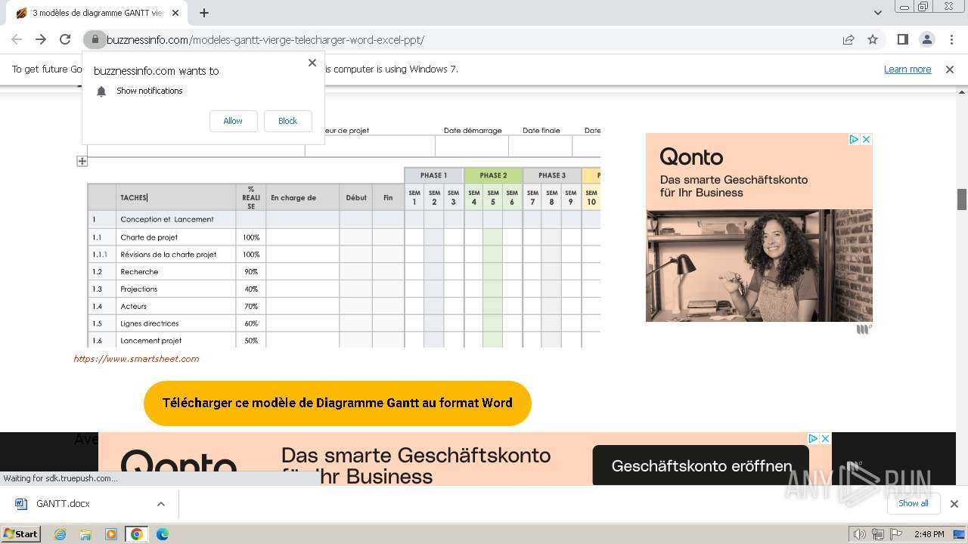Screen dimensions: 968x544
Task: Close the notification permission popup
Action: (x=312, y=63)
